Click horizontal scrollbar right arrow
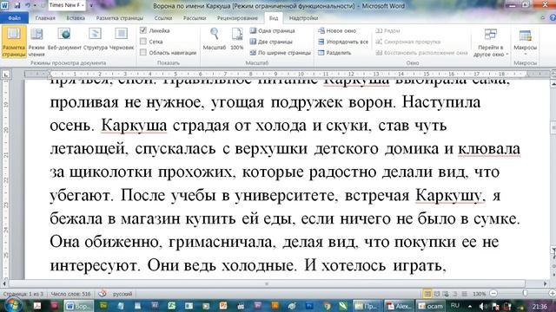This screenshot has width=556, height=312. pos(546,283)
